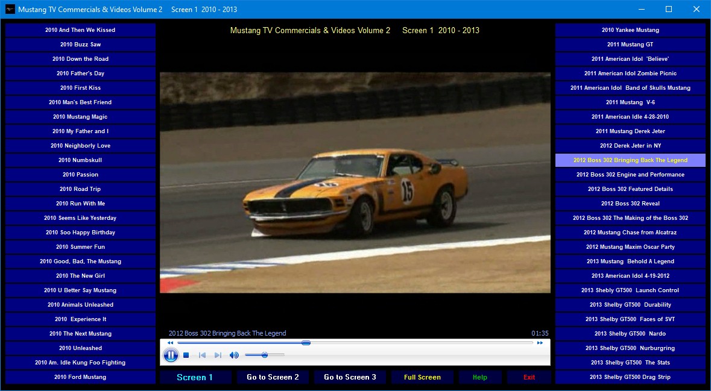
Task: Play 2010 Yankee Mustang
Action: pos(630,30)
